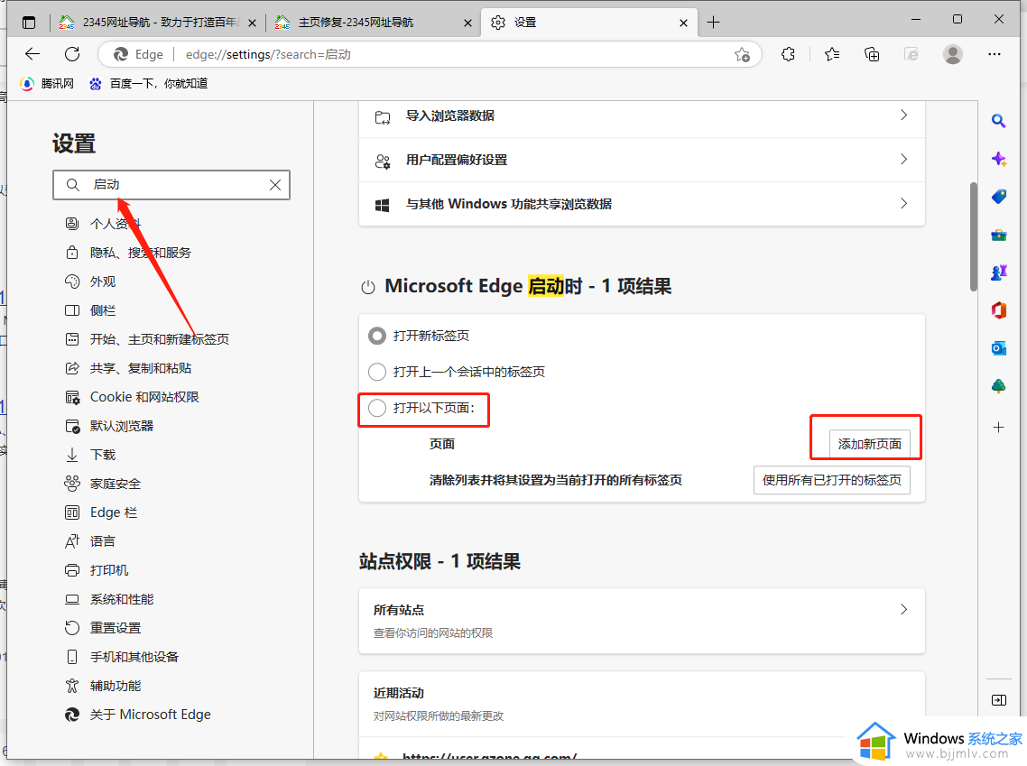Open the Games chess sidebar icon
1027x766 pixels.
[998, 272]
